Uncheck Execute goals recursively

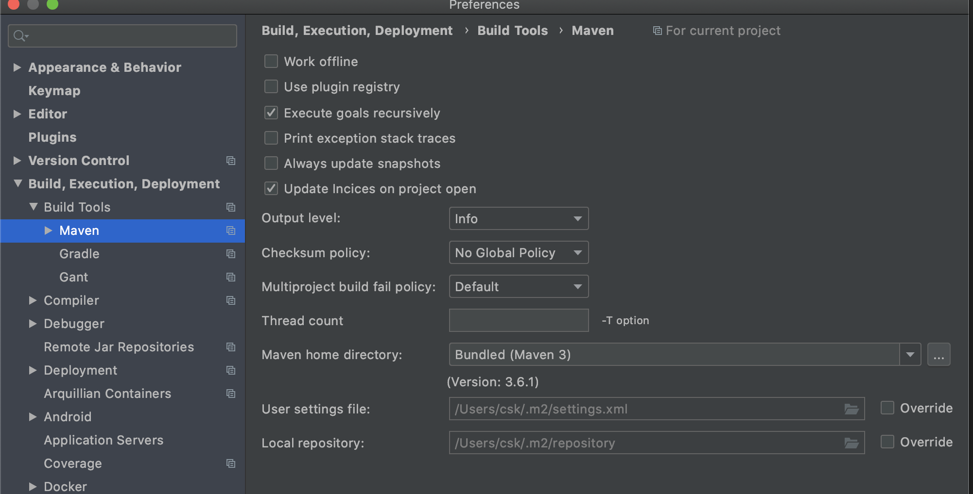click(271, 113)
